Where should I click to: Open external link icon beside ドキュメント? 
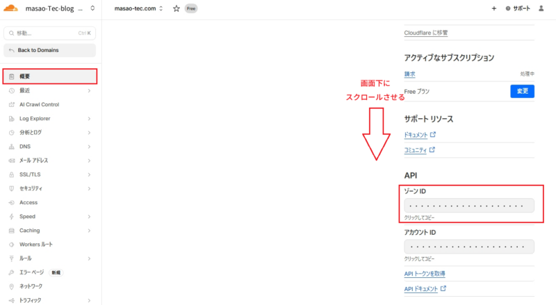(x=433, y=134)
